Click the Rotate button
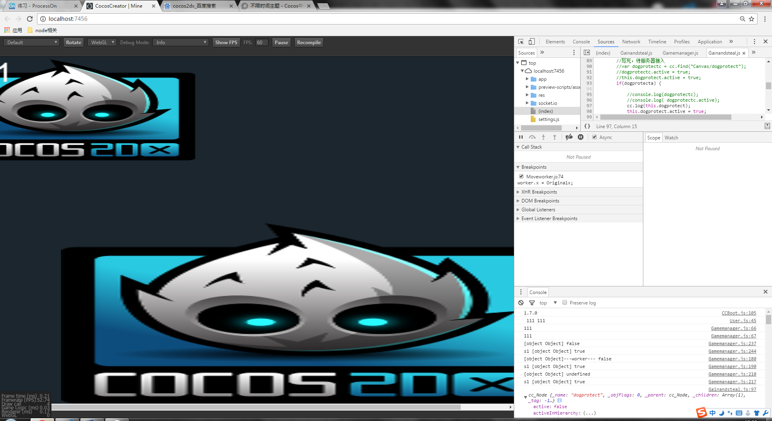 tap(74, 42)
